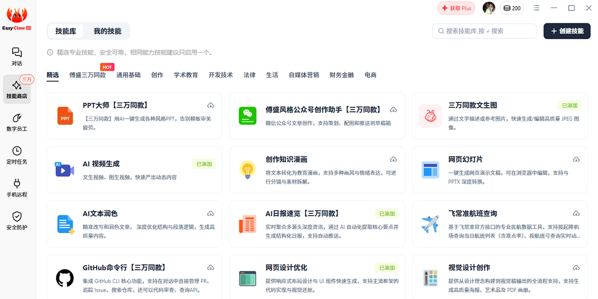
Task: Click the 网页设计优化 browser window icon
Action: [x=247, y=278]
